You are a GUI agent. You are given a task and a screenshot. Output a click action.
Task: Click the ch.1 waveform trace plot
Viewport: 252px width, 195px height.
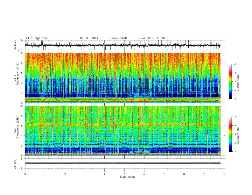pos(123,45)
